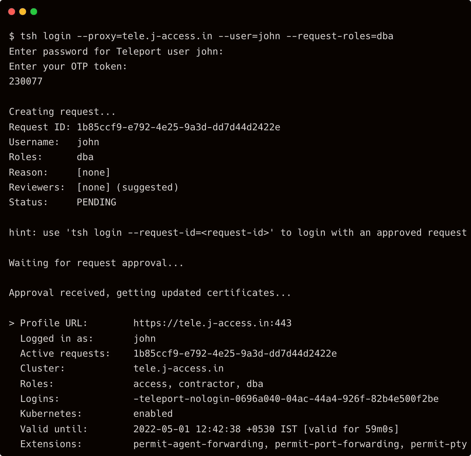Screen dimensions: 471x456
Task: Click the hint line about --request-id
Action: click(x=238, y=233)
